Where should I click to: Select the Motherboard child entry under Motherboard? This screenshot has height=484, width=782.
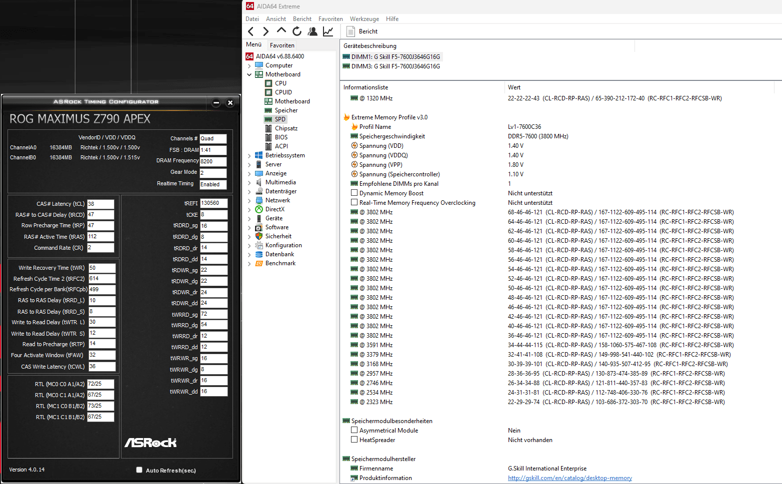(292, 101)
